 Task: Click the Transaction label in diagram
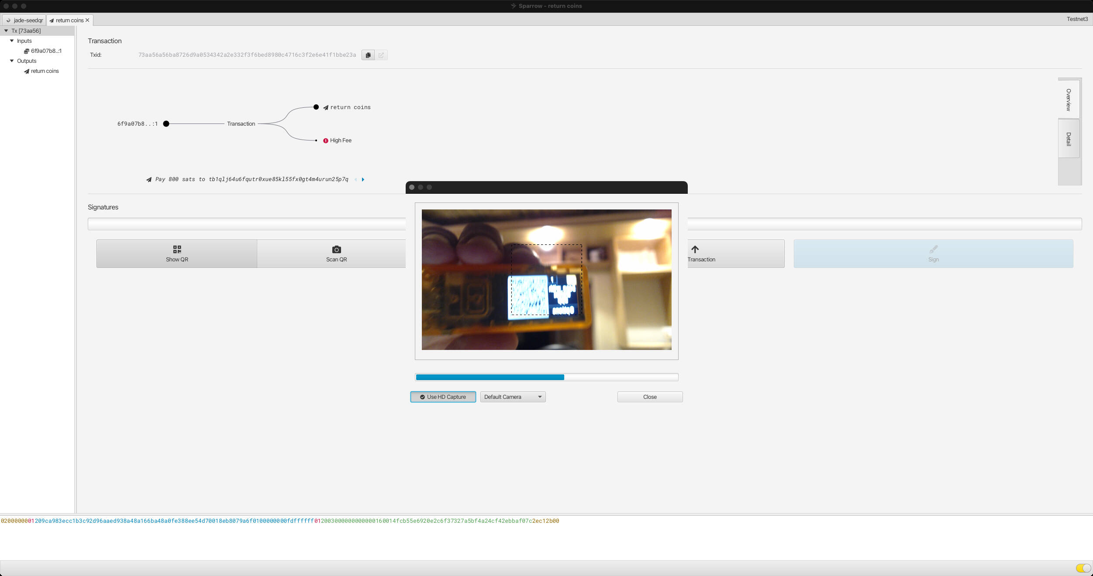click(241, 124)
